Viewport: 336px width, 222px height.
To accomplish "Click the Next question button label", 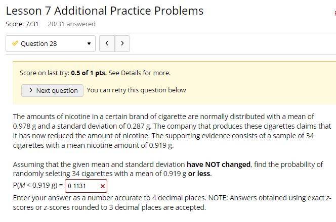I will point(57,91).
